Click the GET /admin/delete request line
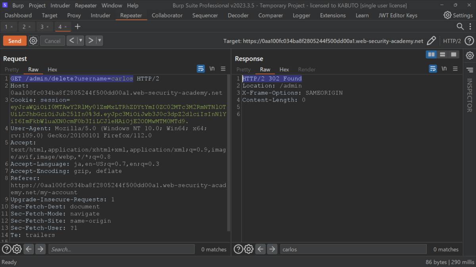This screenshot has height=267, width=476. [x=84, y=79]
